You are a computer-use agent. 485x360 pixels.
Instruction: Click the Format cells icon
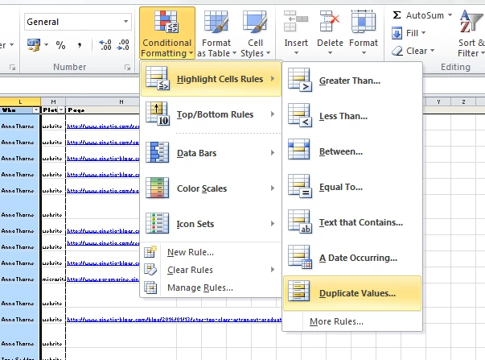point(364,22)
